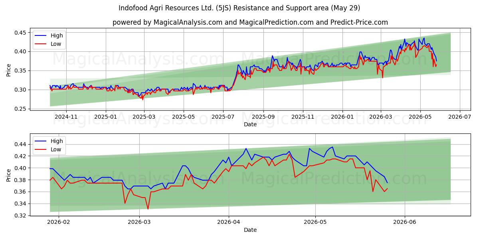Click the 2025-03 date tick label
The height and width of the screenshot is (239, 479).
coord(144,117)
